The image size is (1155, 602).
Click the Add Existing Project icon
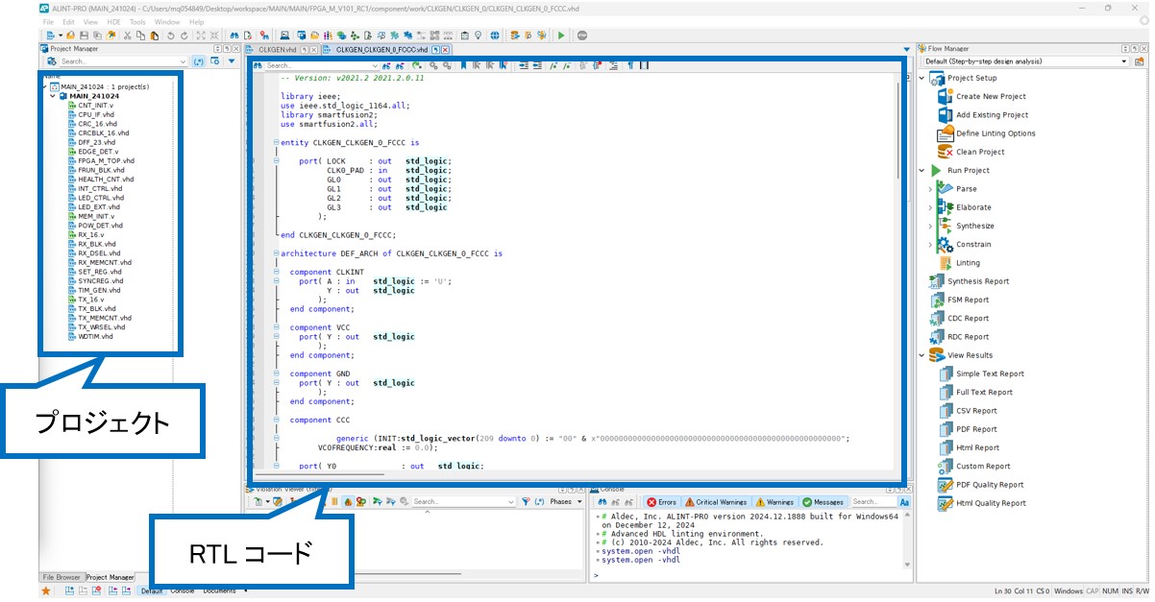[x=945, y=114]
